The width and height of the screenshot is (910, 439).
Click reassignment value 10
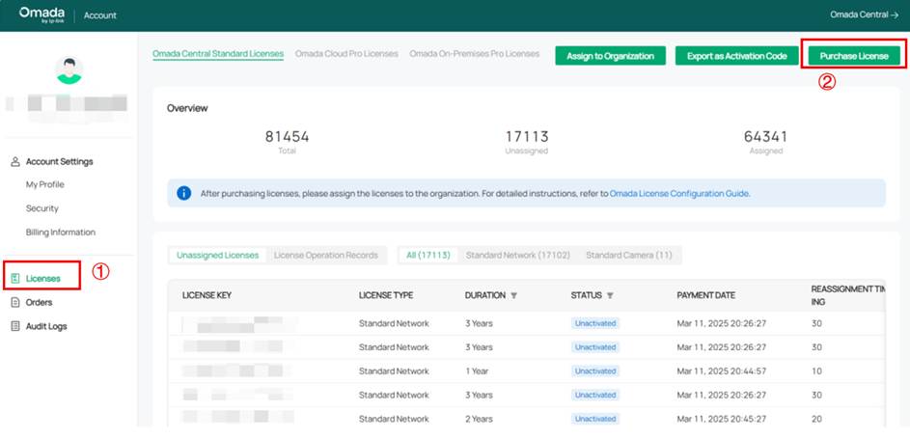click(816, 371)
